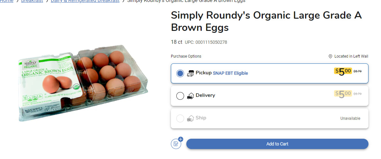The height and width of the screenshot is (159, 381).
Task: Click the location pin icon
Action: 330,56
